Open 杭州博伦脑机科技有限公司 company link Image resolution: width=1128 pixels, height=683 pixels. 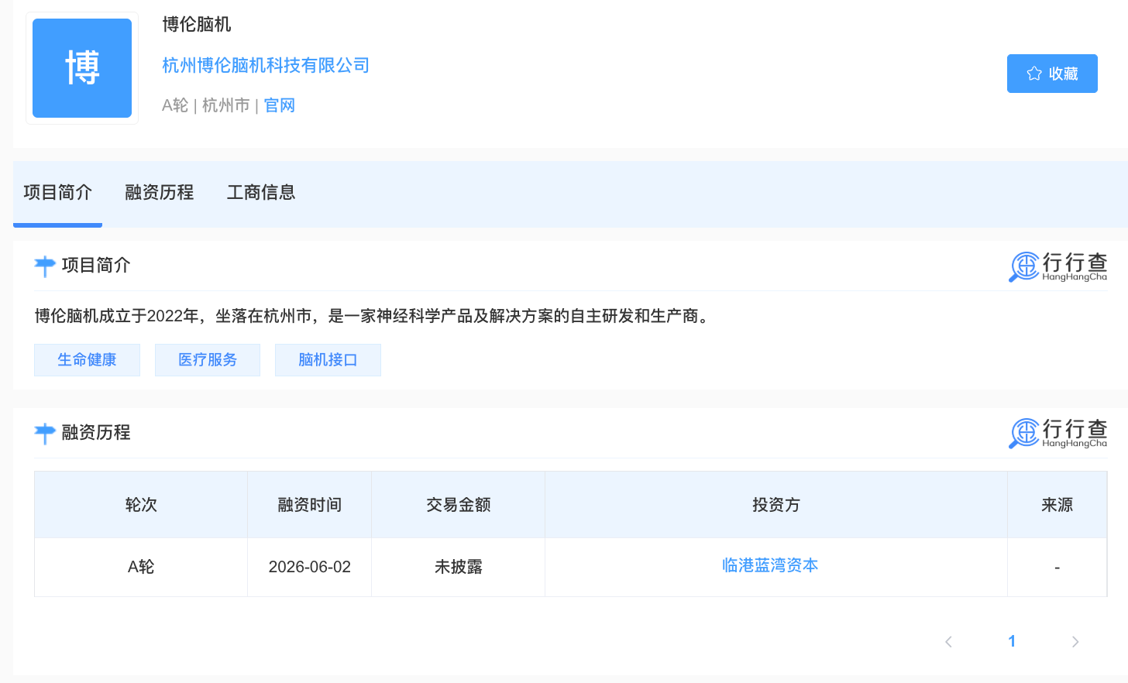click(266, 65)
